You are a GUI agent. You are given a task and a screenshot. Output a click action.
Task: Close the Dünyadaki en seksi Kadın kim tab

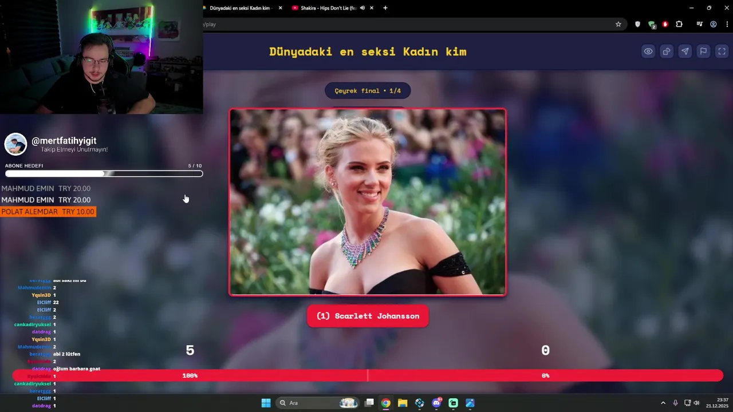pos(281,8)
